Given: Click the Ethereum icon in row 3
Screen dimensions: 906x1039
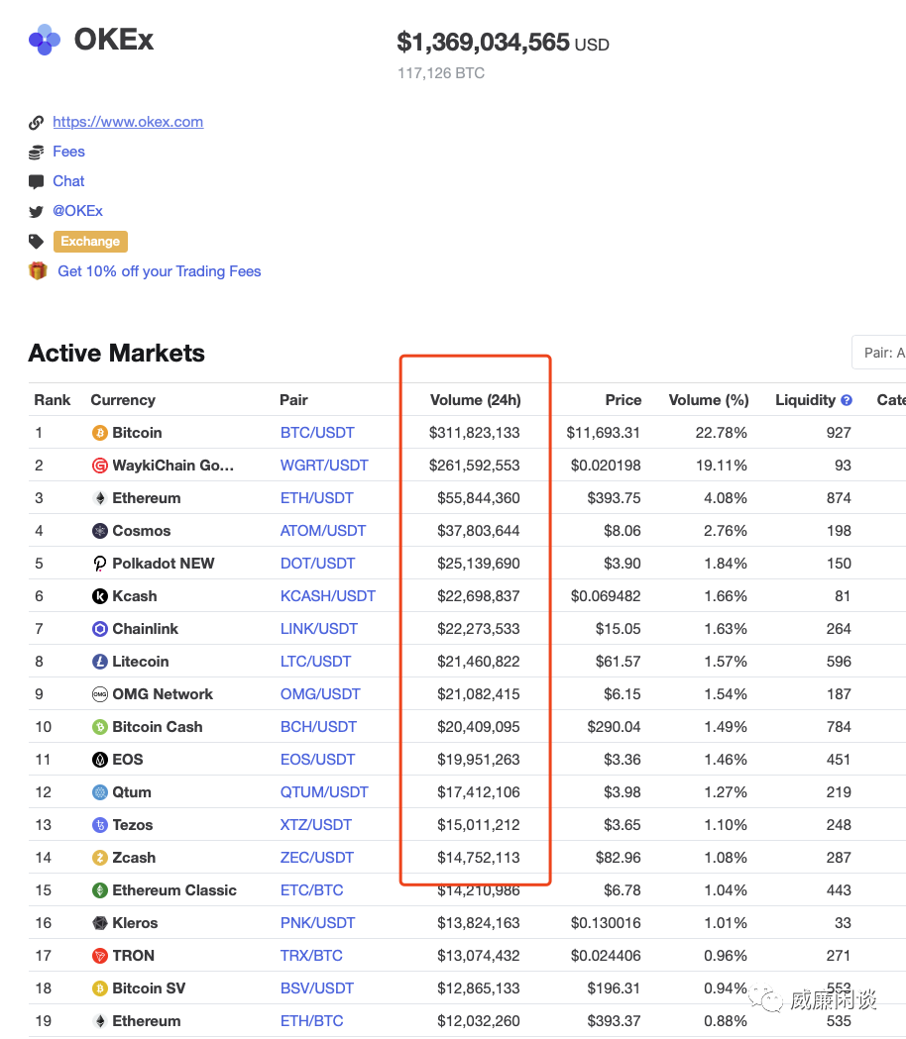Looking at the screenshot, I should 99,498.
